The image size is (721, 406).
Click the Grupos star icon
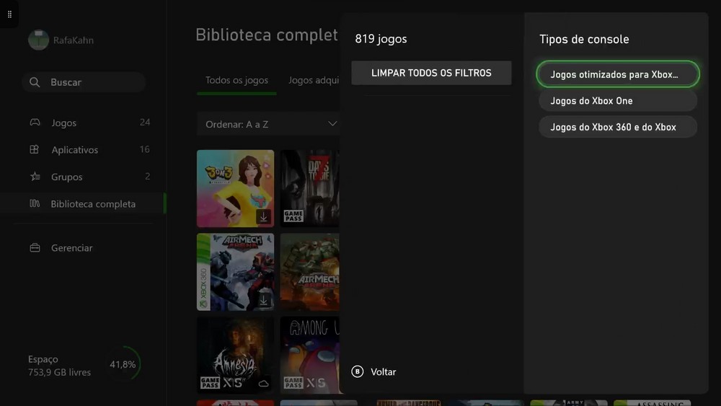(x=35, y=177)
